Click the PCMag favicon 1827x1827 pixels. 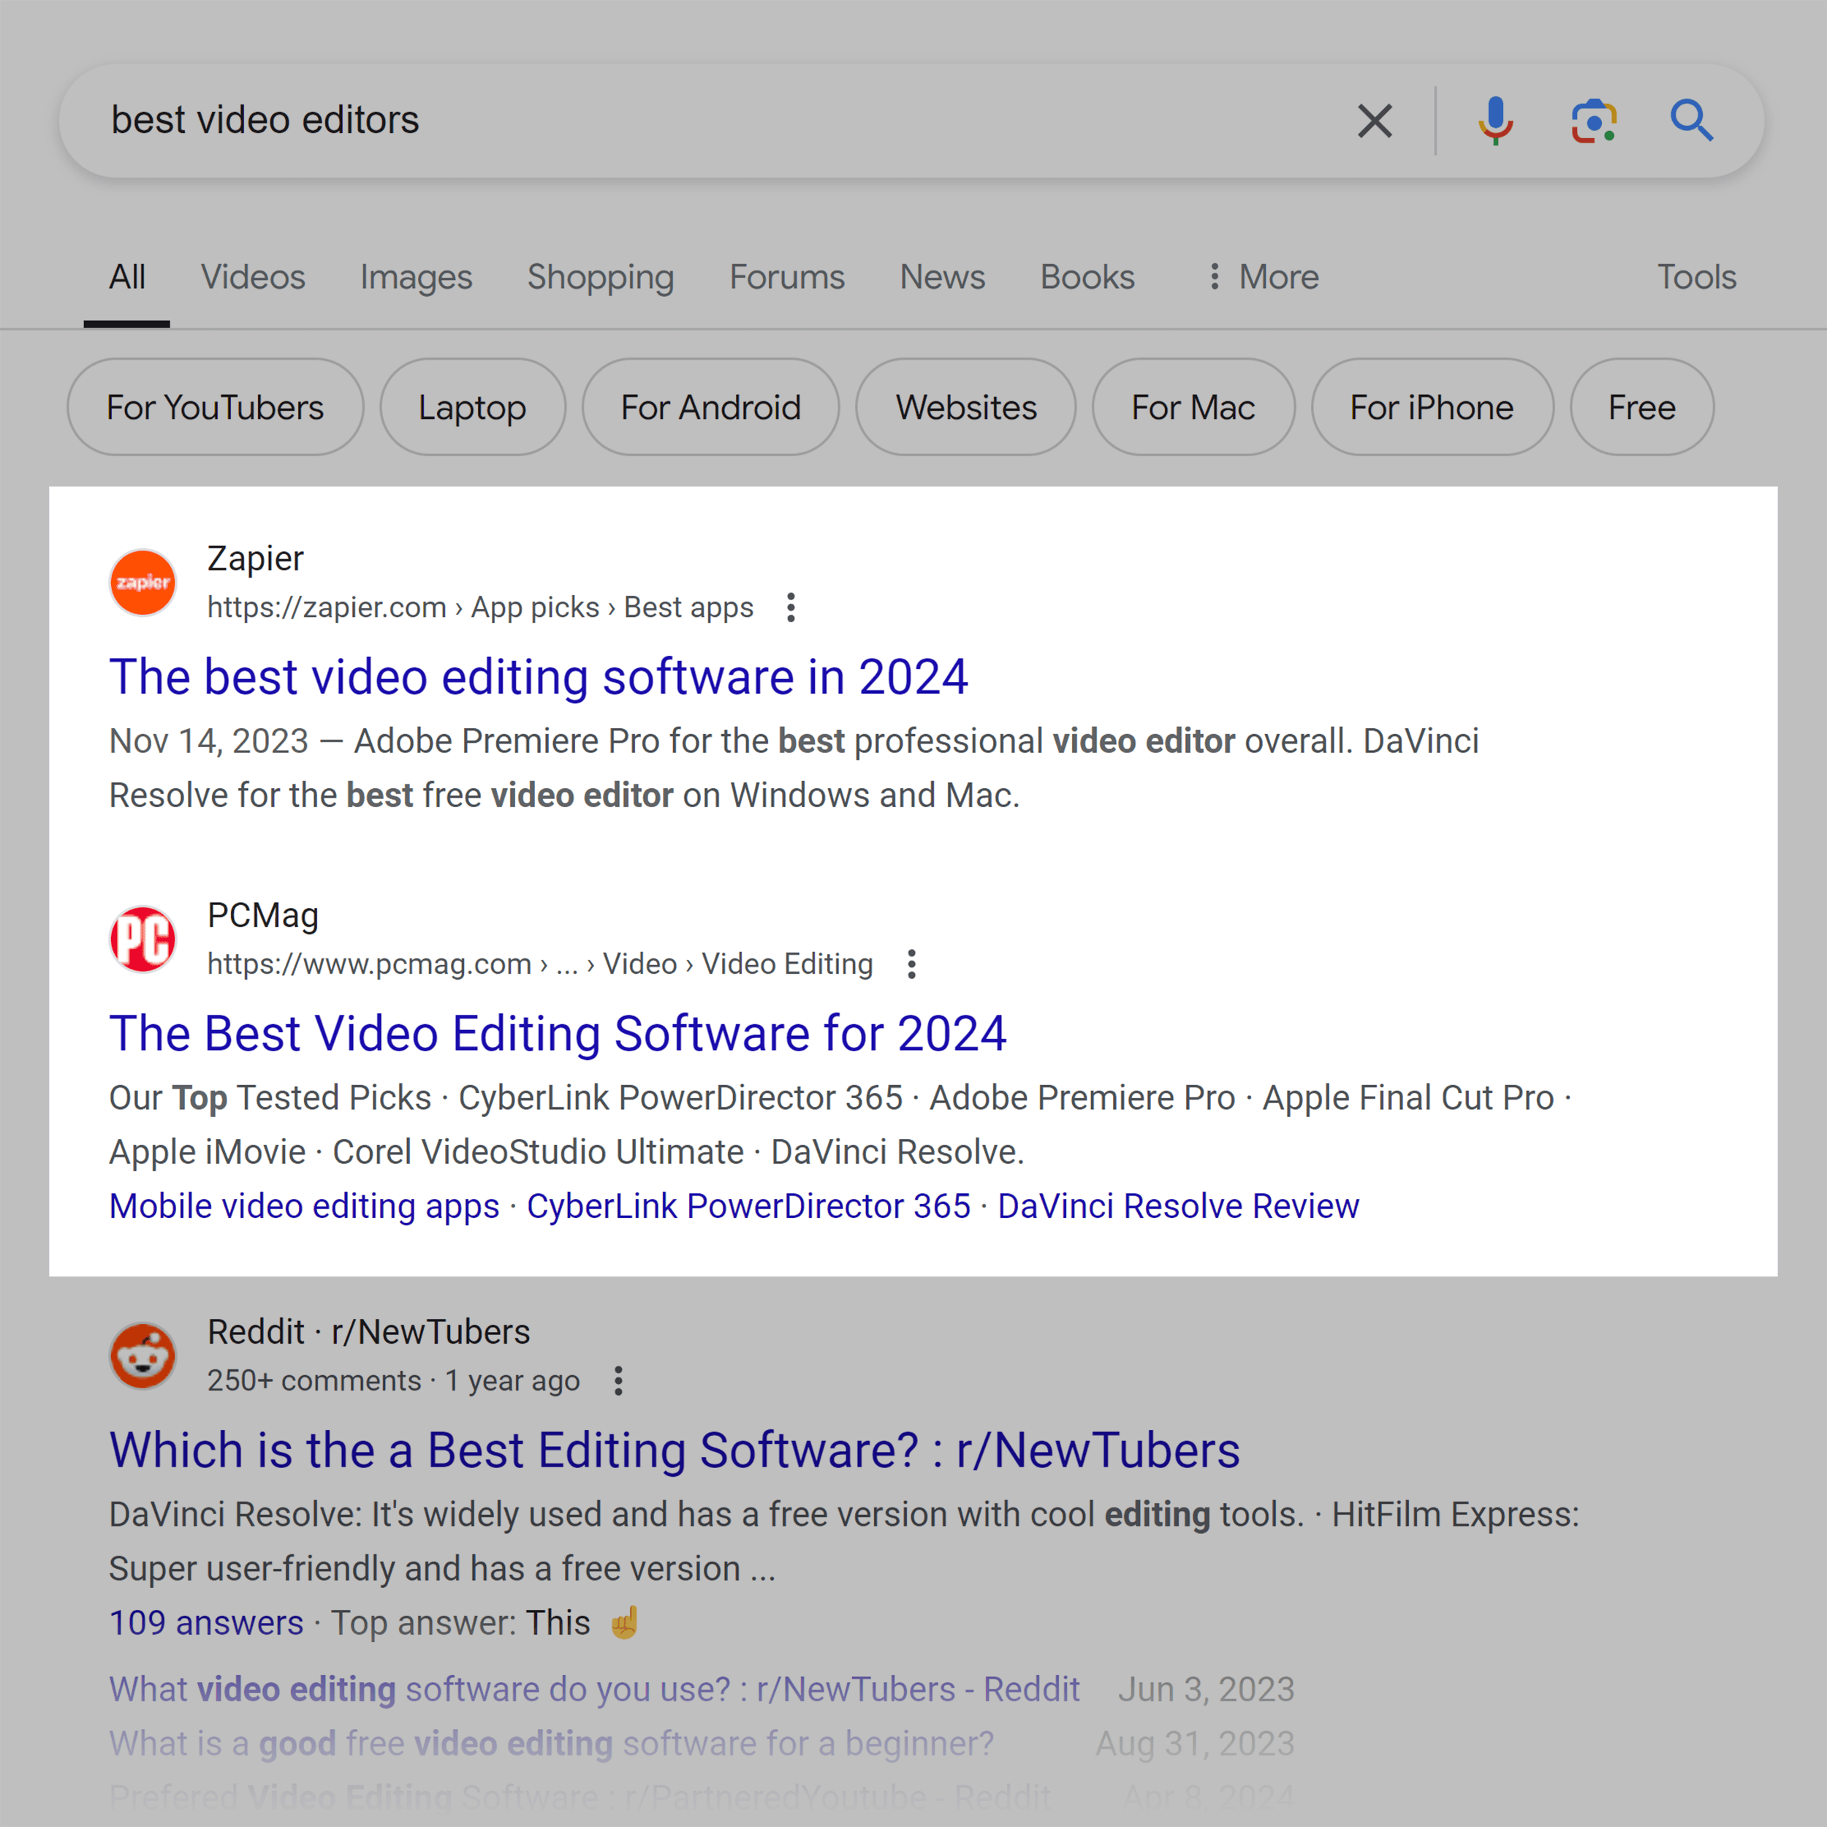tap(143, 939)
